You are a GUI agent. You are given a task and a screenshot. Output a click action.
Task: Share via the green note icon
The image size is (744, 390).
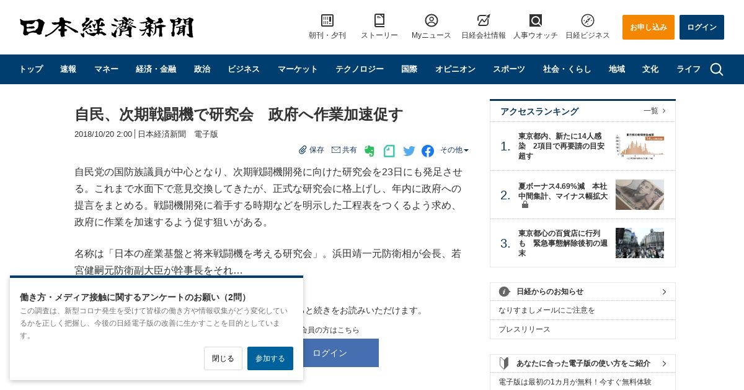coord(389,150)
